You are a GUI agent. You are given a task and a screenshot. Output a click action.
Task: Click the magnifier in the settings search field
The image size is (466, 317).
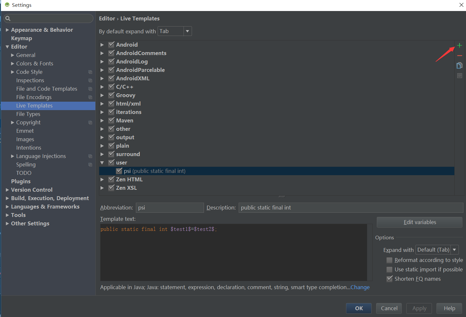[x=8, y=18]
